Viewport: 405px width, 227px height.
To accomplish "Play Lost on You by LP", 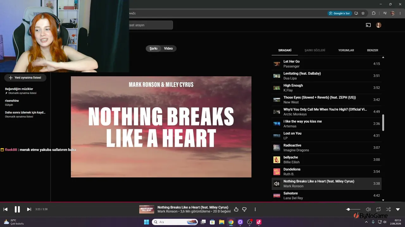I will click(327, 136).
